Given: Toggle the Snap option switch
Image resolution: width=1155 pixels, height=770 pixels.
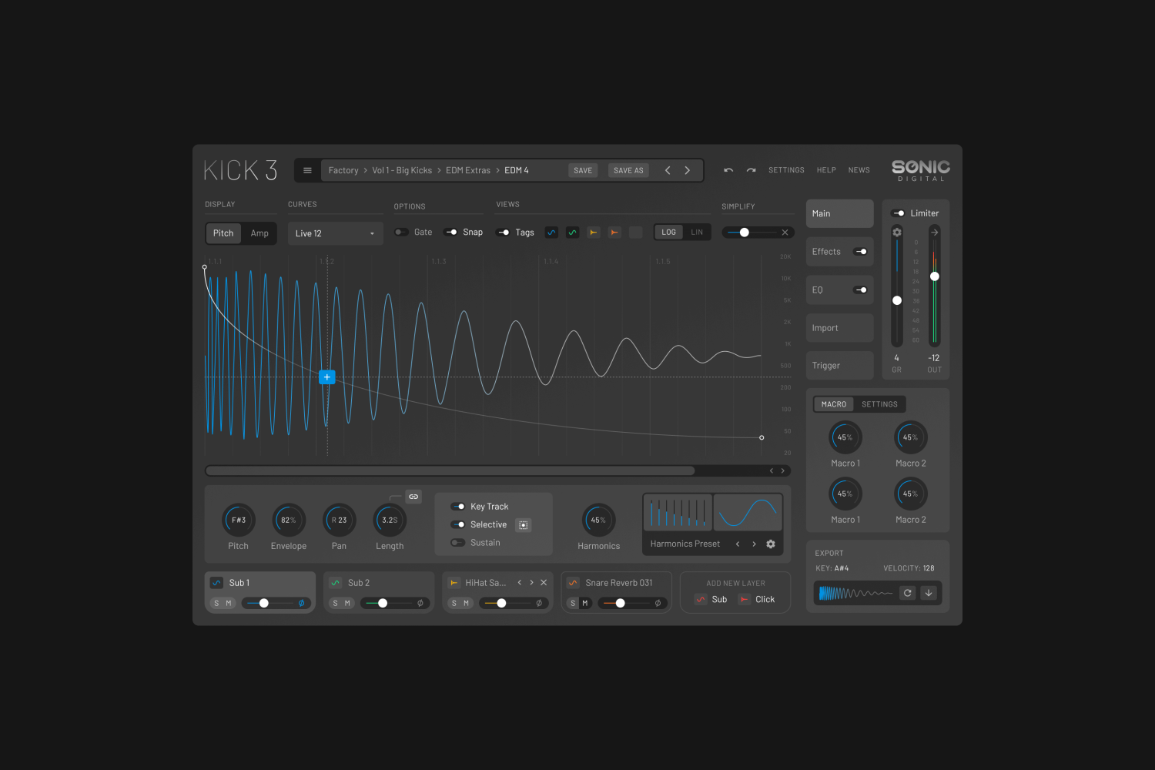Looking at the screenshot, I should [451, 232].
